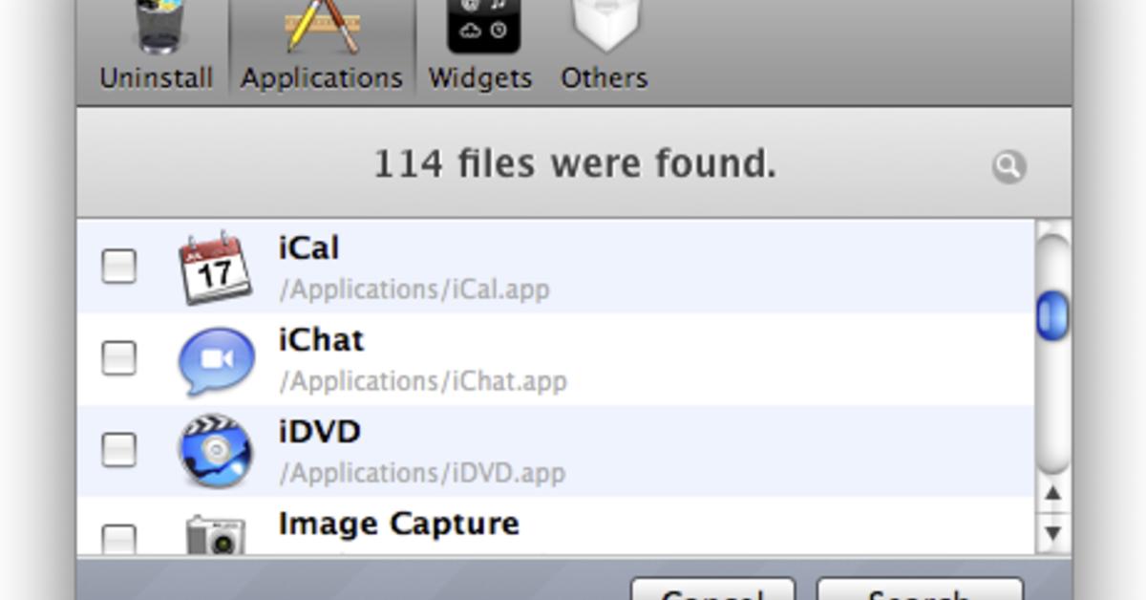
Task: Click the scrollbar up arrow
Action: [x=1053, y=494]
